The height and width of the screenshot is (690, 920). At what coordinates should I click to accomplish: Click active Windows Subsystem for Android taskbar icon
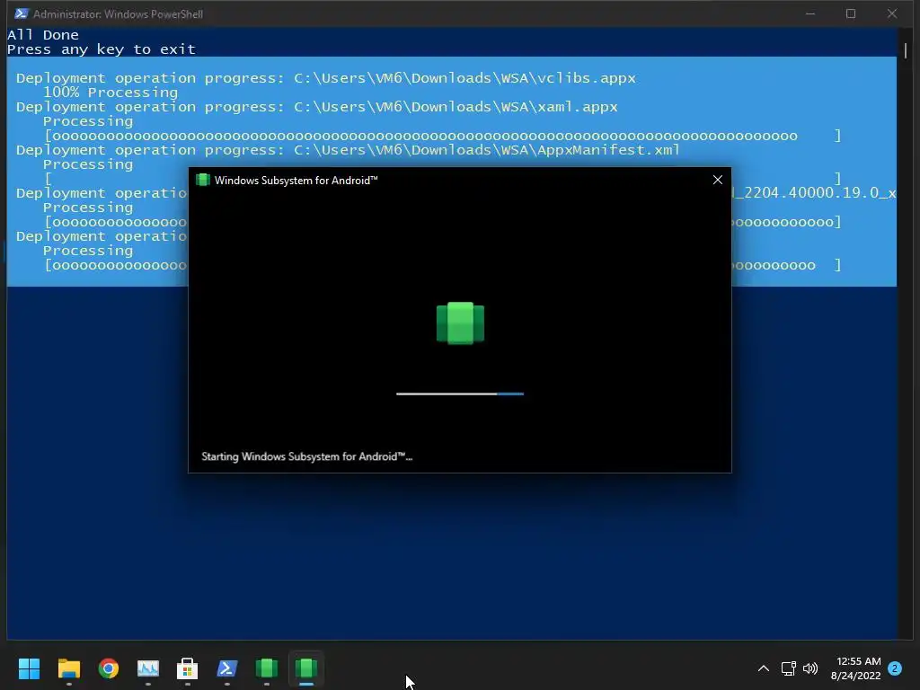(306, 668)
